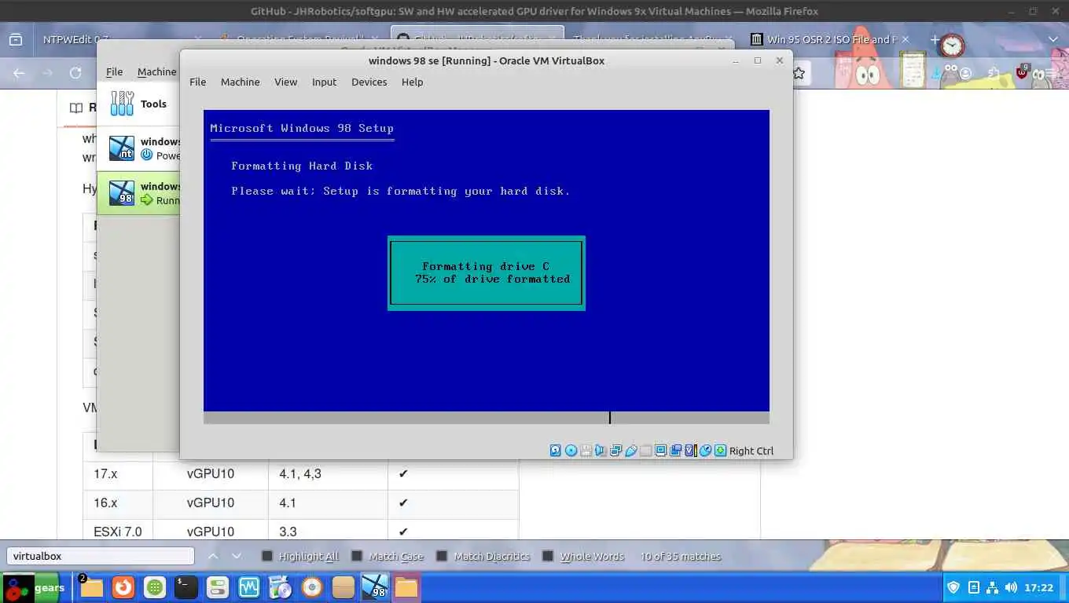This screenshot has height=603, width=1069.
Task: Open Machine menu in the windows 98 se VM window
Action: coord(240,82)
